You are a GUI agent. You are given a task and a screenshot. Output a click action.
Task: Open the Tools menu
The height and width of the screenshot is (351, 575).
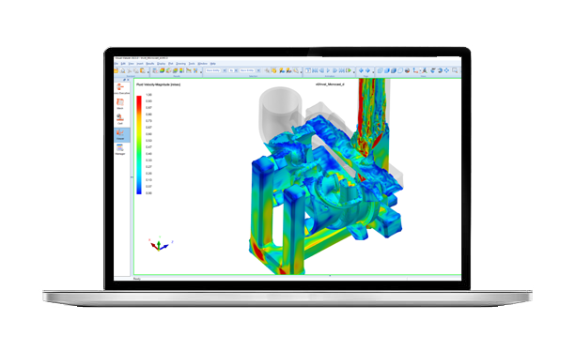coord(192,64)
